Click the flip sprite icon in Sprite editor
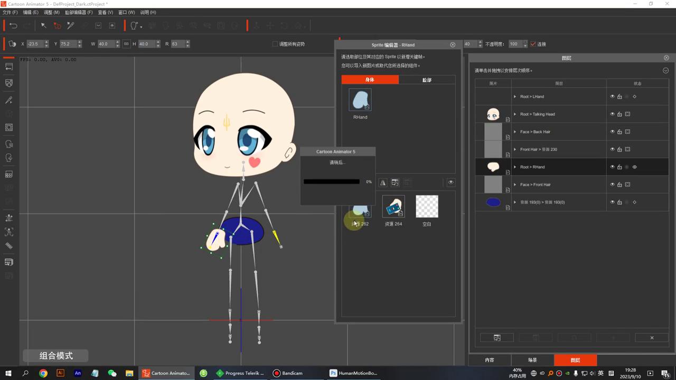The image size is (676, 380). point(383,183)
